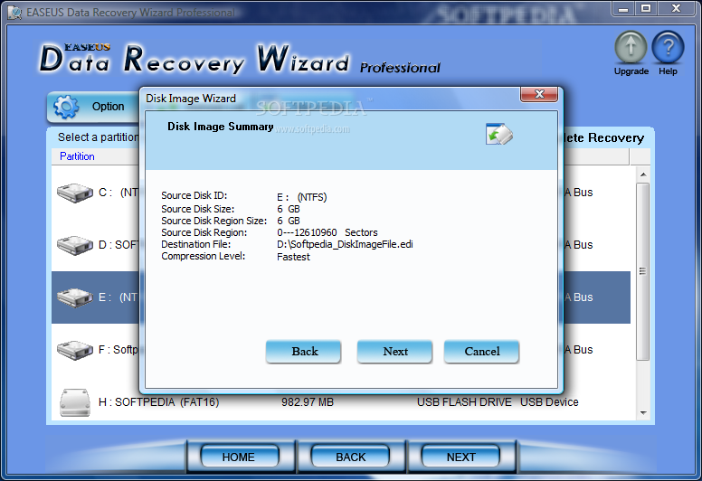Select the 982.97 MB size value

tap(308, 402)
